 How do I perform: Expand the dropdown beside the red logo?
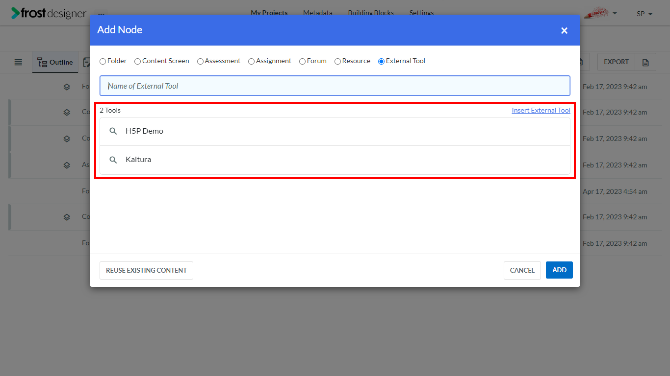point(615,13)
